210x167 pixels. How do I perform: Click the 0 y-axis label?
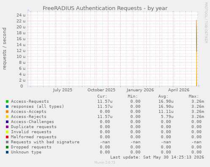22,86
